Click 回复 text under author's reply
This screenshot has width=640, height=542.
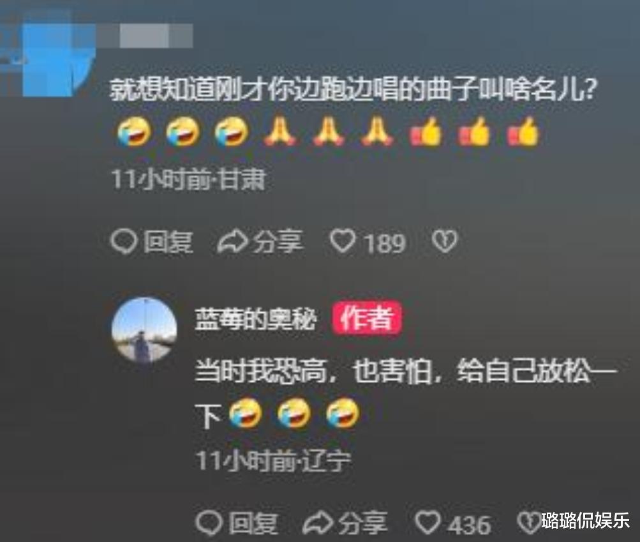pyautogui.click(x=253, y=523)
